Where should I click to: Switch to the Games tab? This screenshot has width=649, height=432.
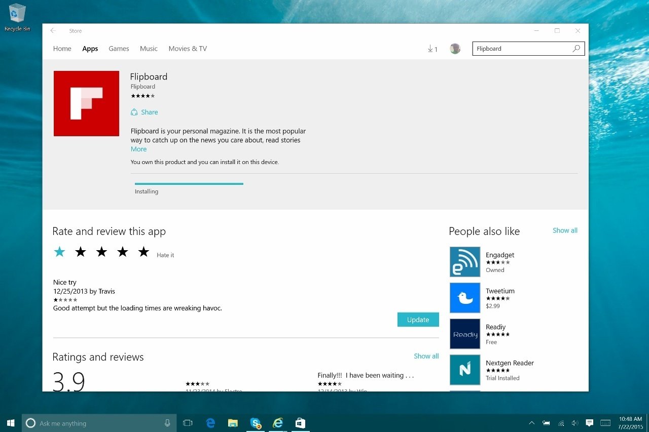(119, 49)
